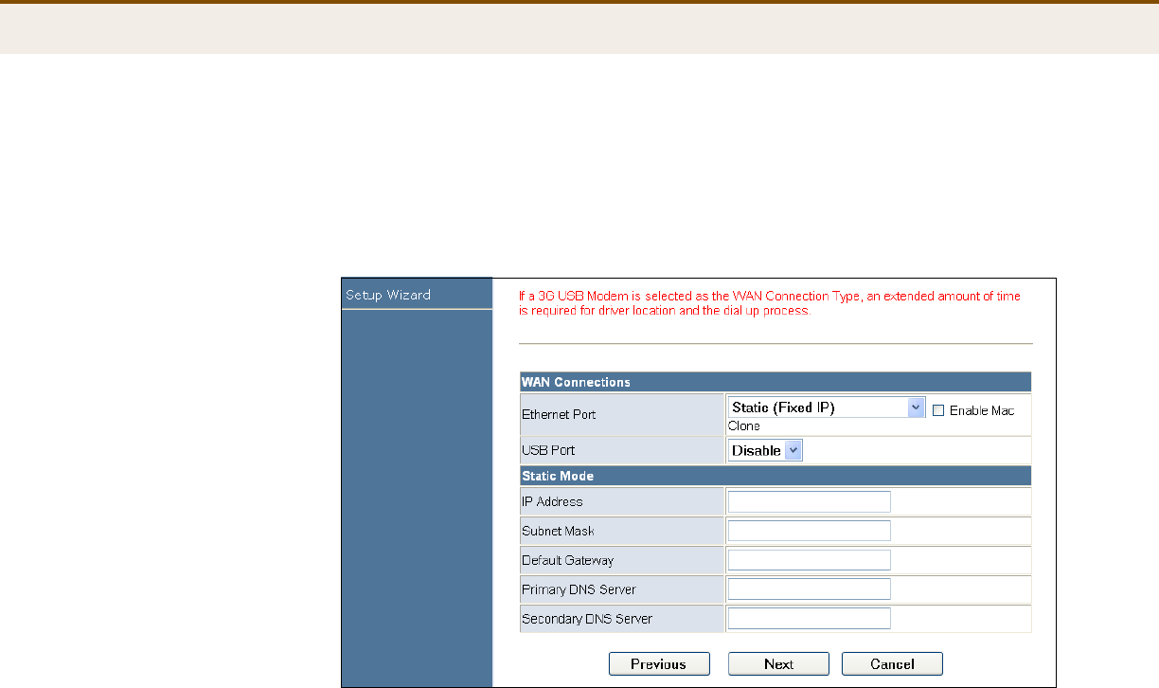This screenshot has height=688, width=1159.
Task: Select the Default Gateway input box
Action: [810, 560]
